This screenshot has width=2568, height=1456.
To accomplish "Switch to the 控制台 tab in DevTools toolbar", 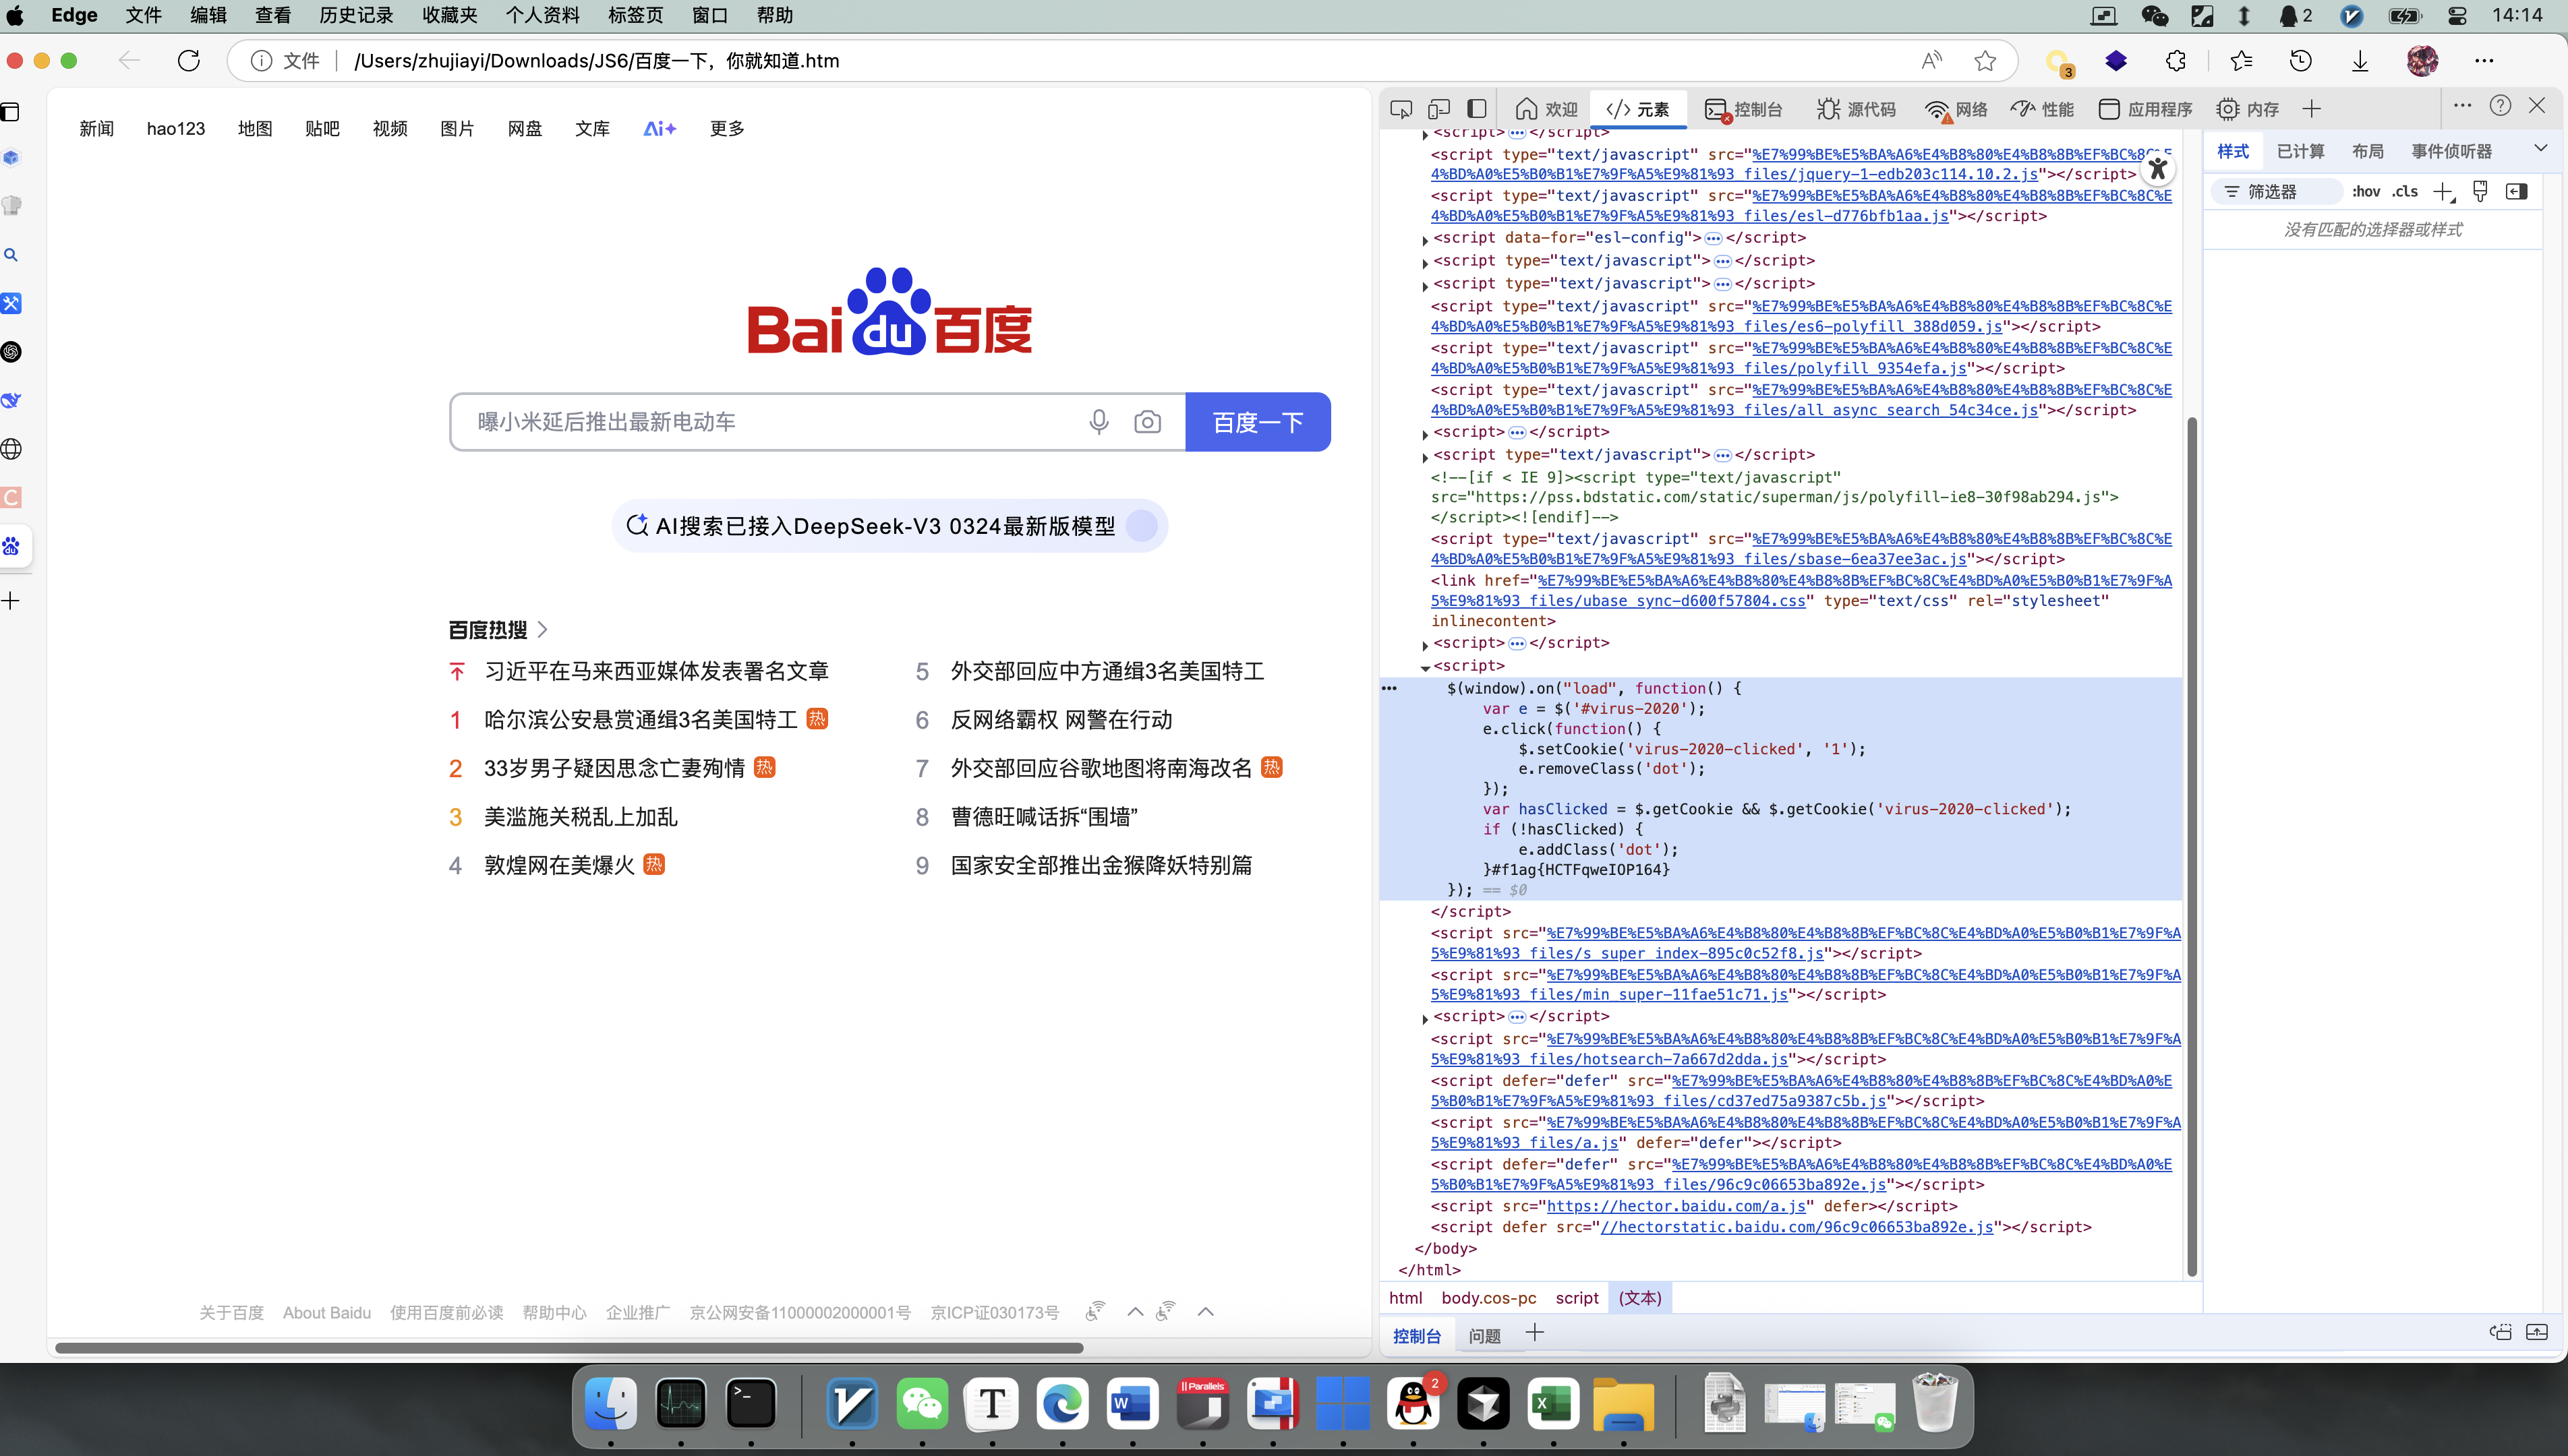I will (x=1744, y=109).
